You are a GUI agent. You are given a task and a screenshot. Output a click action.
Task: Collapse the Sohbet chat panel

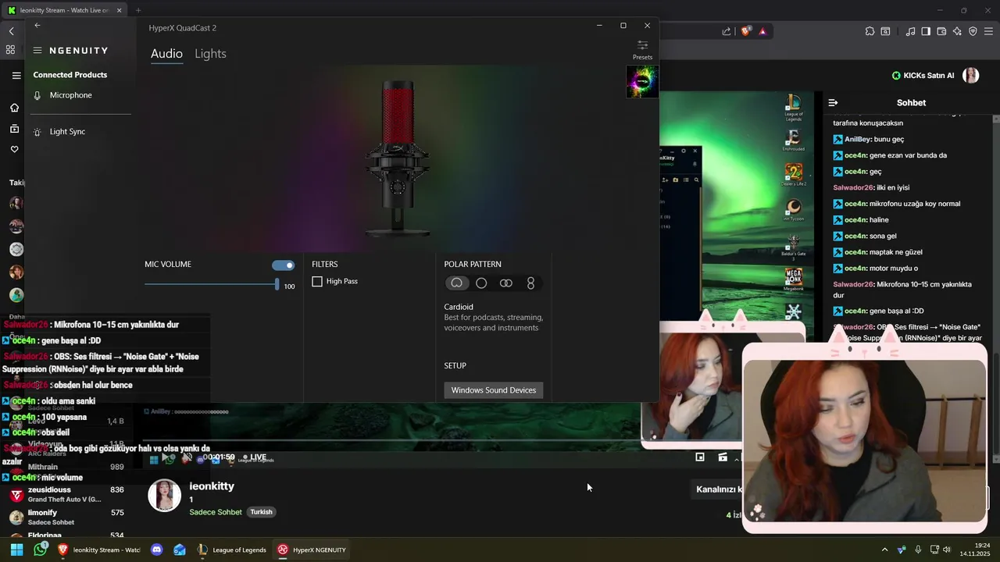pyautogui.click(x=833, y=102)
